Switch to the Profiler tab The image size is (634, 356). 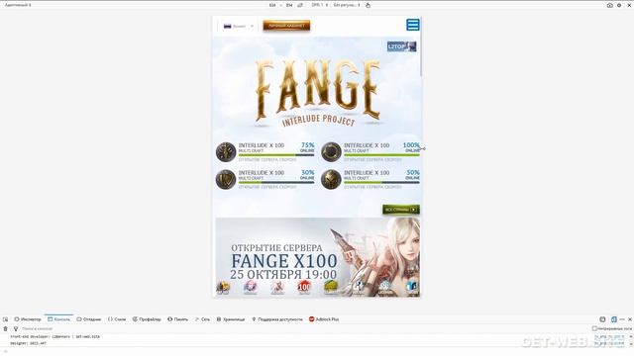click(x=147, y=319)
